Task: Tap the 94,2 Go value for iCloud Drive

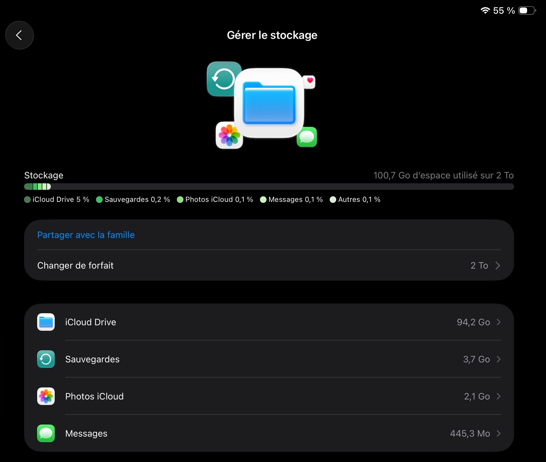Action: coord(473,322)
